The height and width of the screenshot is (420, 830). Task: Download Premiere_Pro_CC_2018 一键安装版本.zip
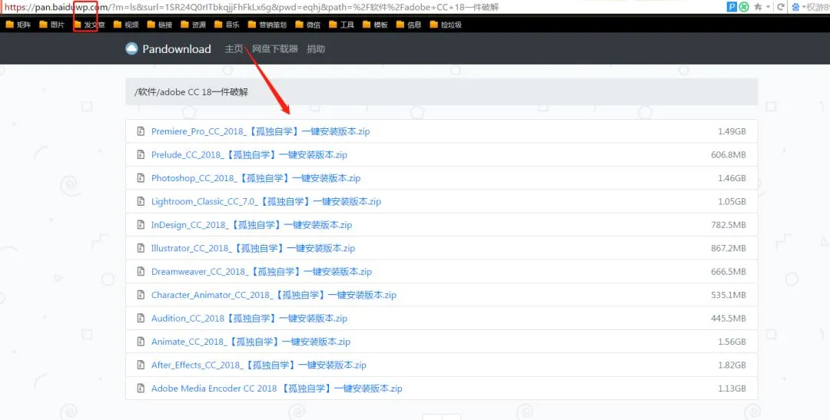(x=261, y=131)
